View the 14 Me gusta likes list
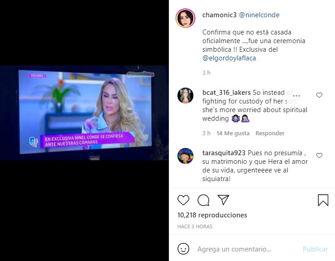 coord(233,133)
